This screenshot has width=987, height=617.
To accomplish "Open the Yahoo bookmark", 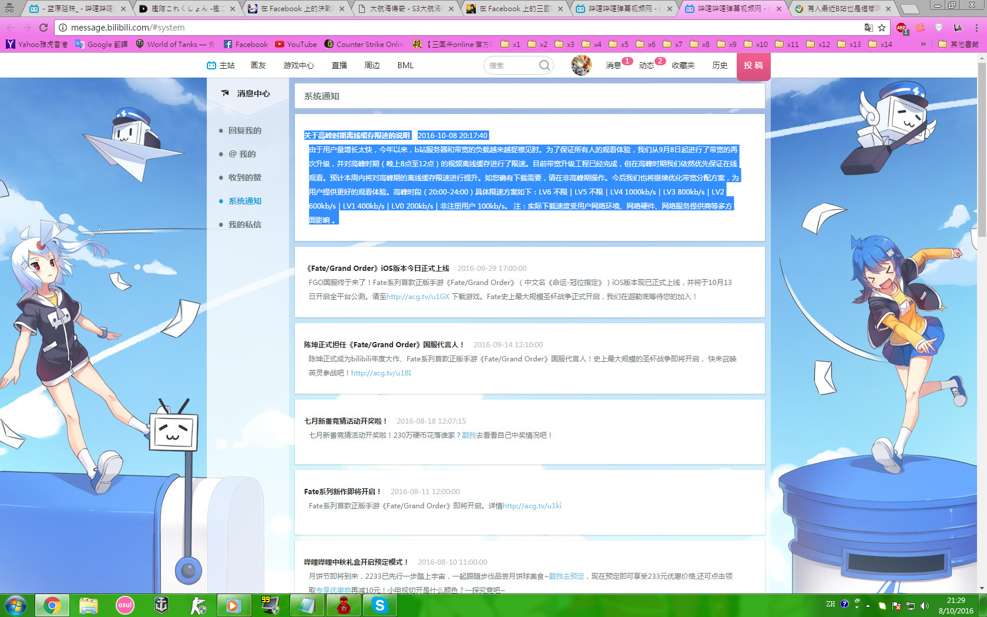I will (x=37, y=44).
